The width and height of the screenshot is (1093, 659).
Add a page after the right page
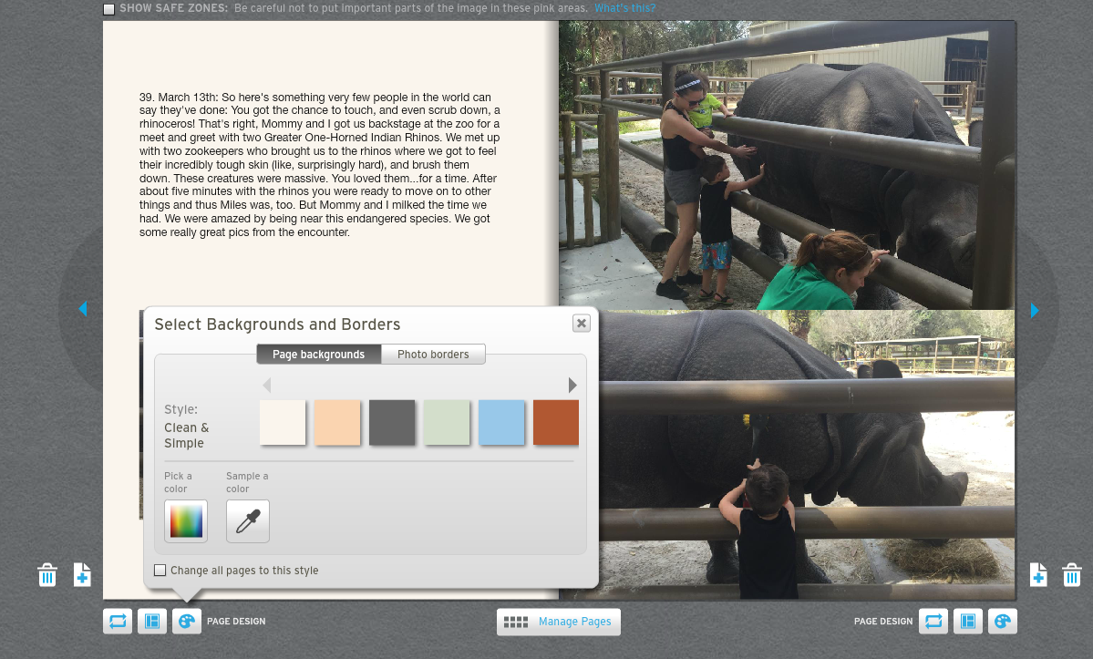pos(1038,575)
